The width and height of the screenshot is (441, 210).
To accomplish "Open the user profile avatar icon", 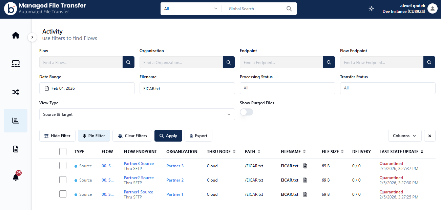I will click(432, 9).
